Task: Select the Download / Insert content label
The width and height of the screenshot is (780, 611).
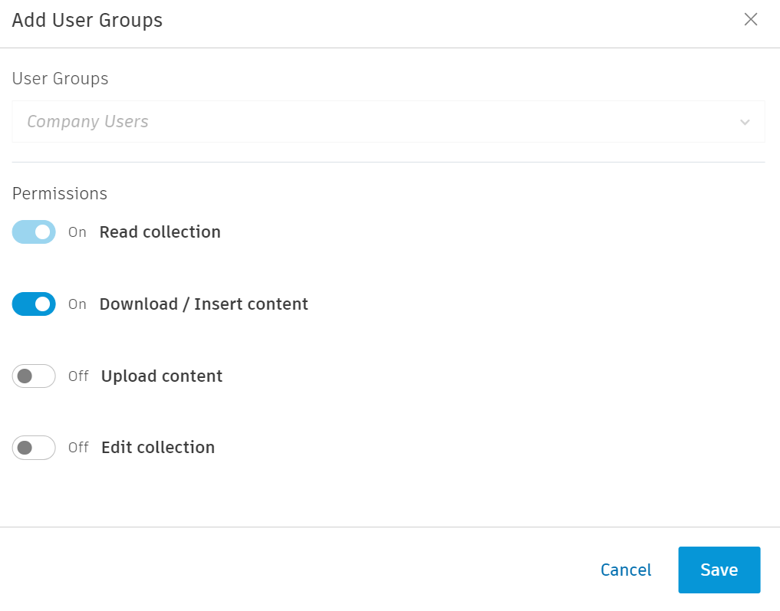Action: click(x=203, y=304)
